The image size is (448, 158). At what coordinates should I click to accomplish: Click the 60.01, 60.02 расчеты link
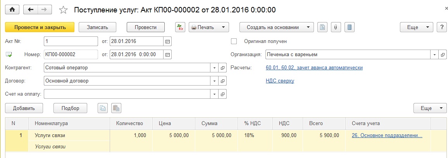click(x=314, y=68)
